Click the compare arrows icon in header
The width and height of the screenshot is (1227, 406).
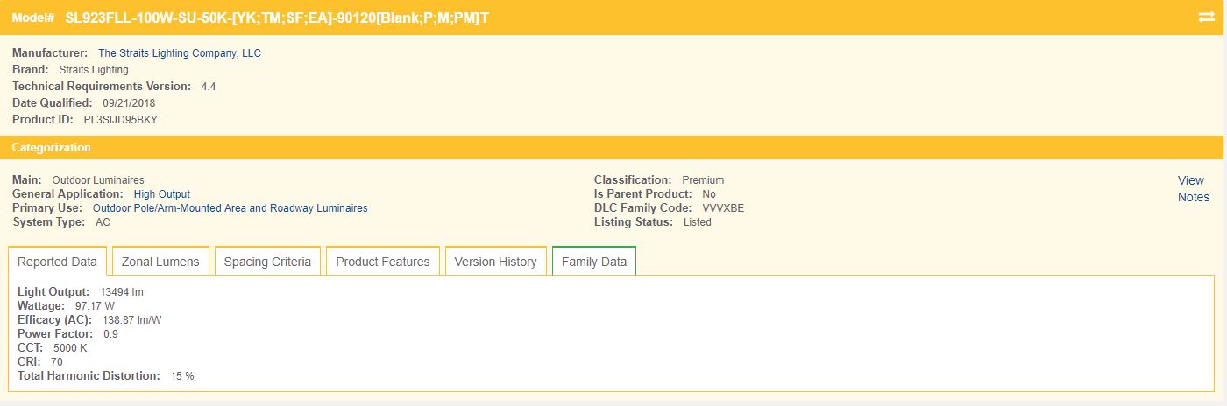pos(1205,17)
